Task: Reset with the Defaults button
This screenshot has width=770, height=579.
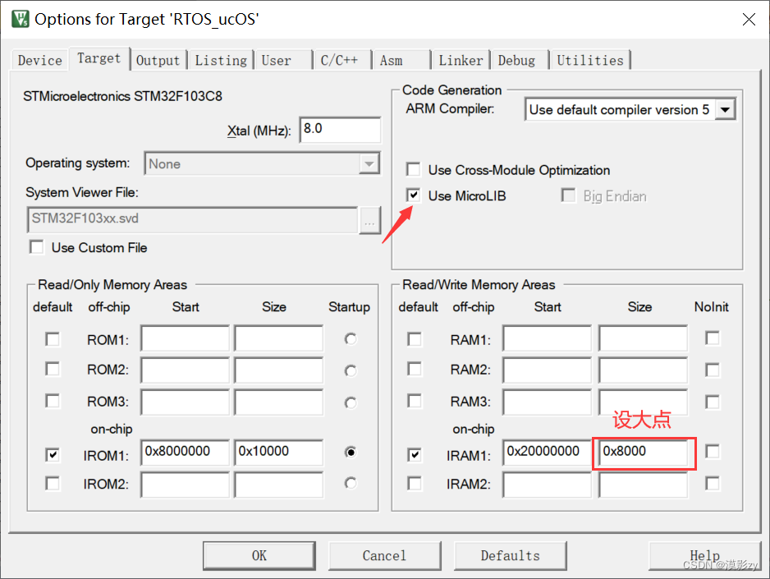Action: click(x=511, y=555)
